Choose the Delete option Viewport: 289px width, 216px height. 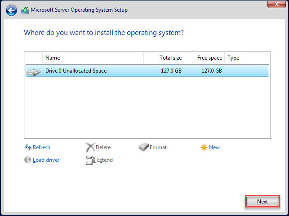pos(103,147)
